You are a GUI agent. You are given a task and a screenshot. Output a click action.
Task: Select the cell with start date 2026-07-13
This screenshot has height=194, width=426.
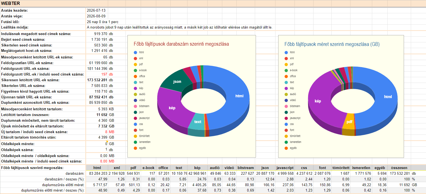pyautogui.click(x=97, y=10)
